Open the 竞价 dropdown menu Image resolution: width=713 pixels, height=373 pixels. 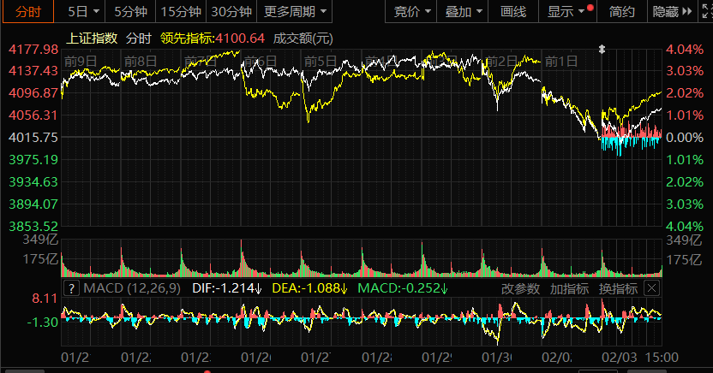click(412, 11)
